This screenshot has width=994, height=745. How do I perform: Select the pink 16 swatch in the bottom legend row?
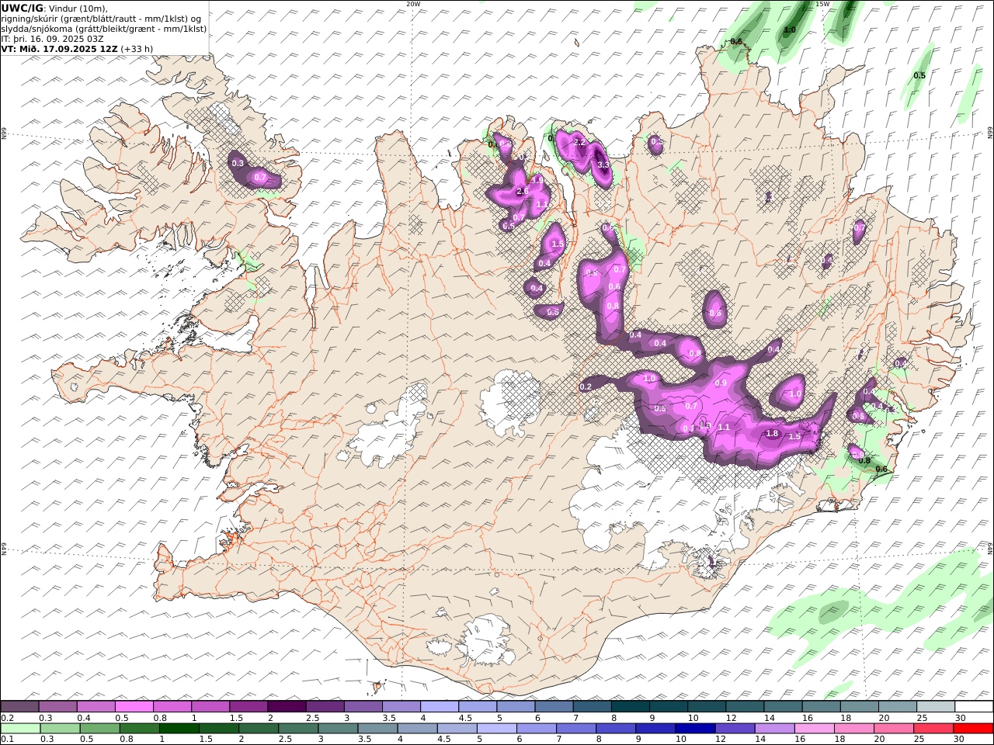815,729
